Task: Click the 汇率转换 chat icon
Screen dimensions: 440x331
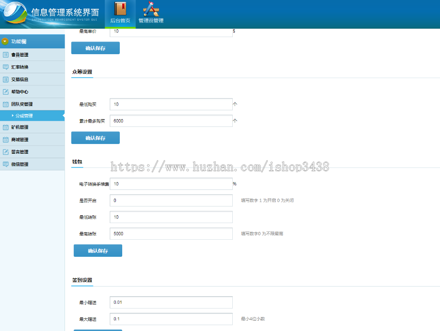Action: (x=6, y=67)
